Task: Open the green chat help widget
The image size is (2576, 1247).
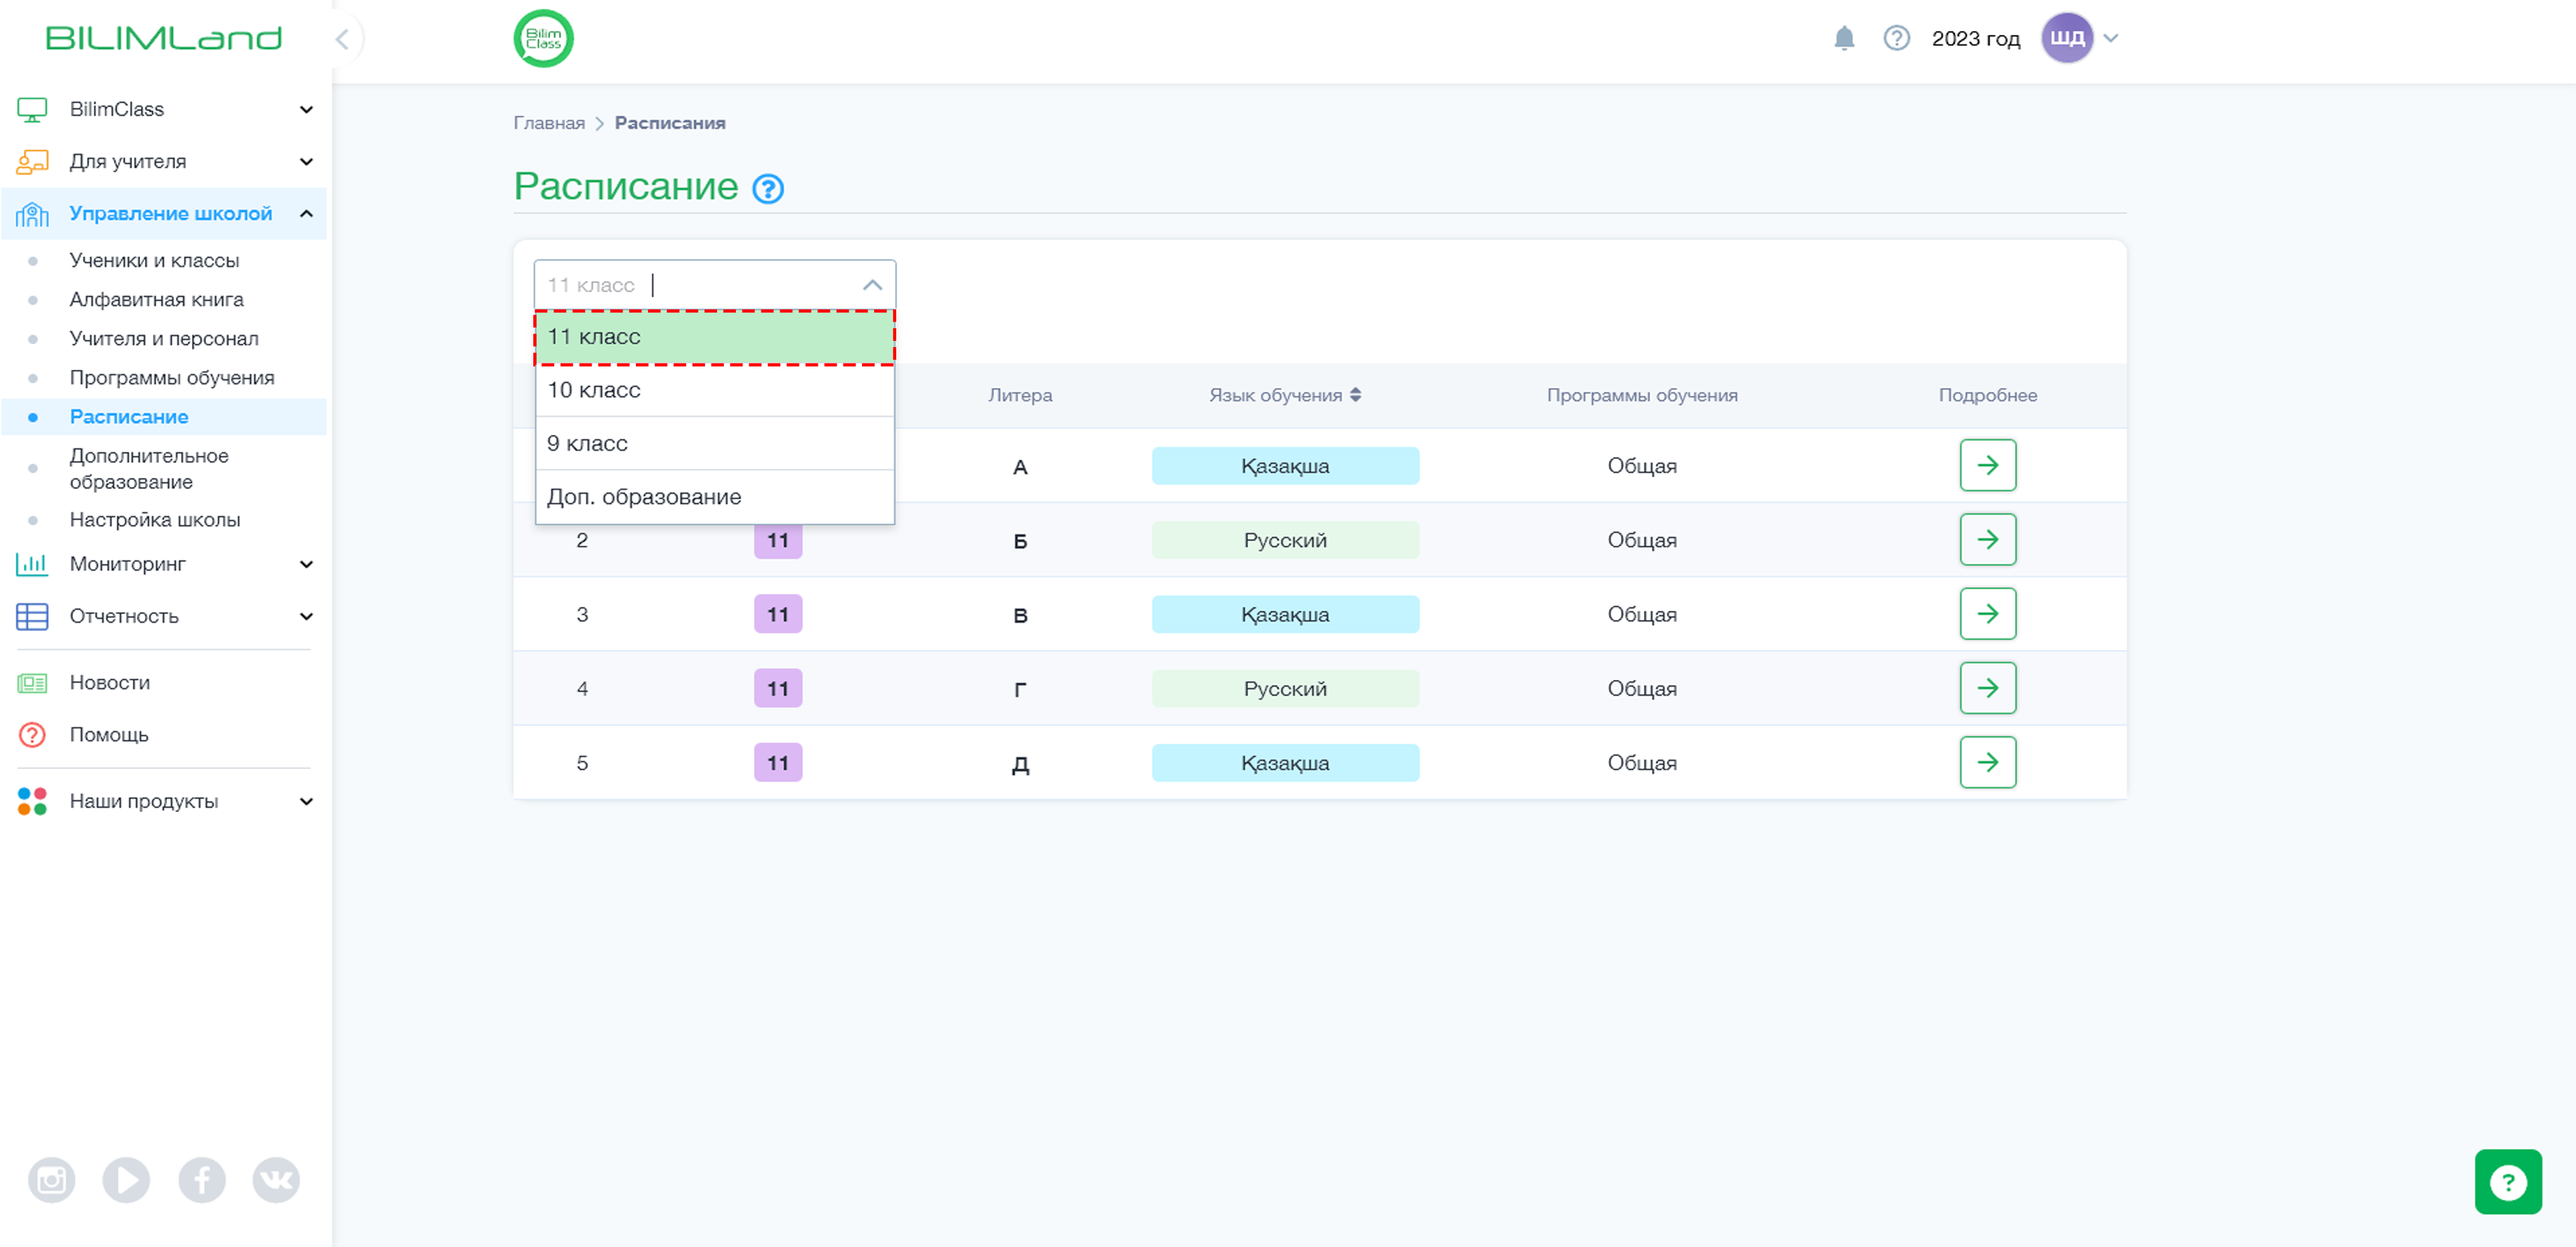Action: (x=2507, y=1182)
